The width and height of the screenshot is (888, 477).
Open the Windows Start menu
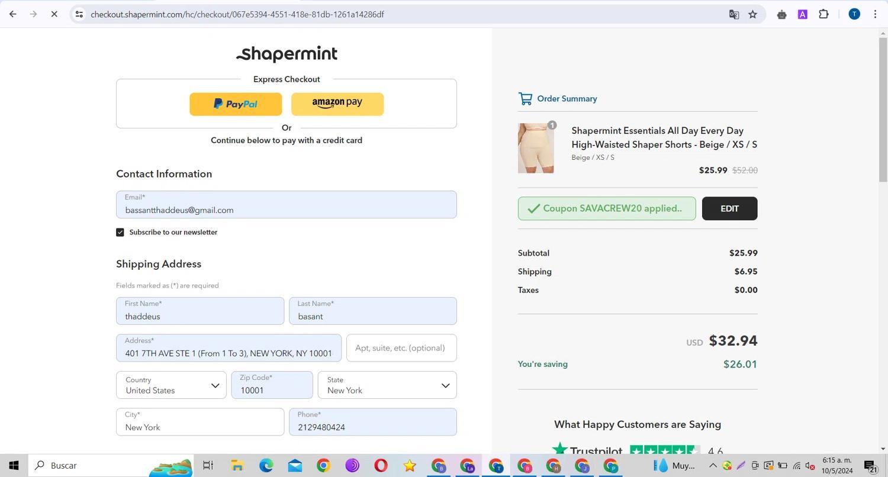(x=14, y=466)
